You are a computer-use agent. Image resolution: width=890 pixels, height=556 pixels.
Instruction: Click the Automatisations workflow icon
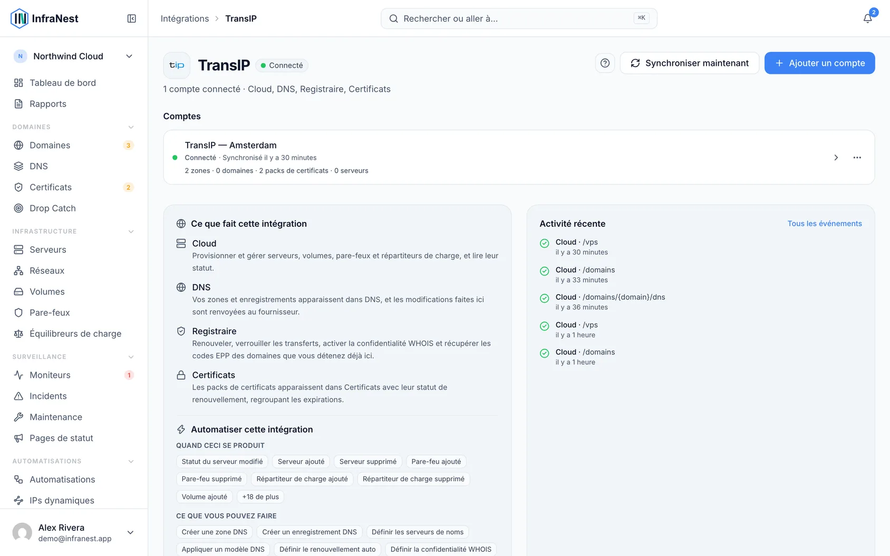click(x=18, y=479)
